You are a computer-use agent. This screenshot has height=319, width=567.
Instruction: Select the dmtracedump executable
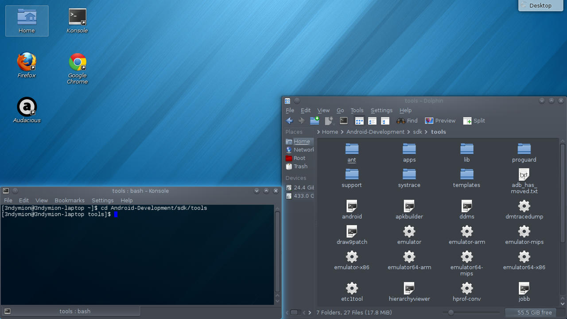[x=524, y=210]
